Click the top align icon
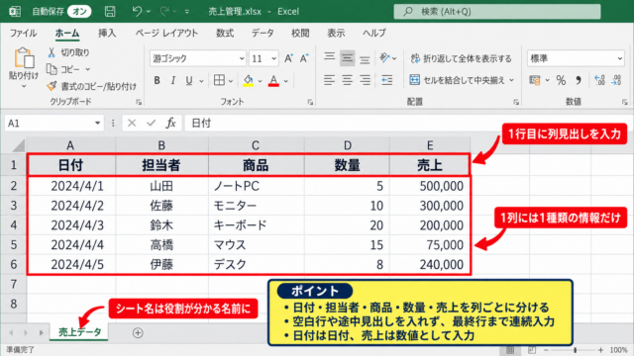This screenshot has width=634, height=356. [330, 57]
